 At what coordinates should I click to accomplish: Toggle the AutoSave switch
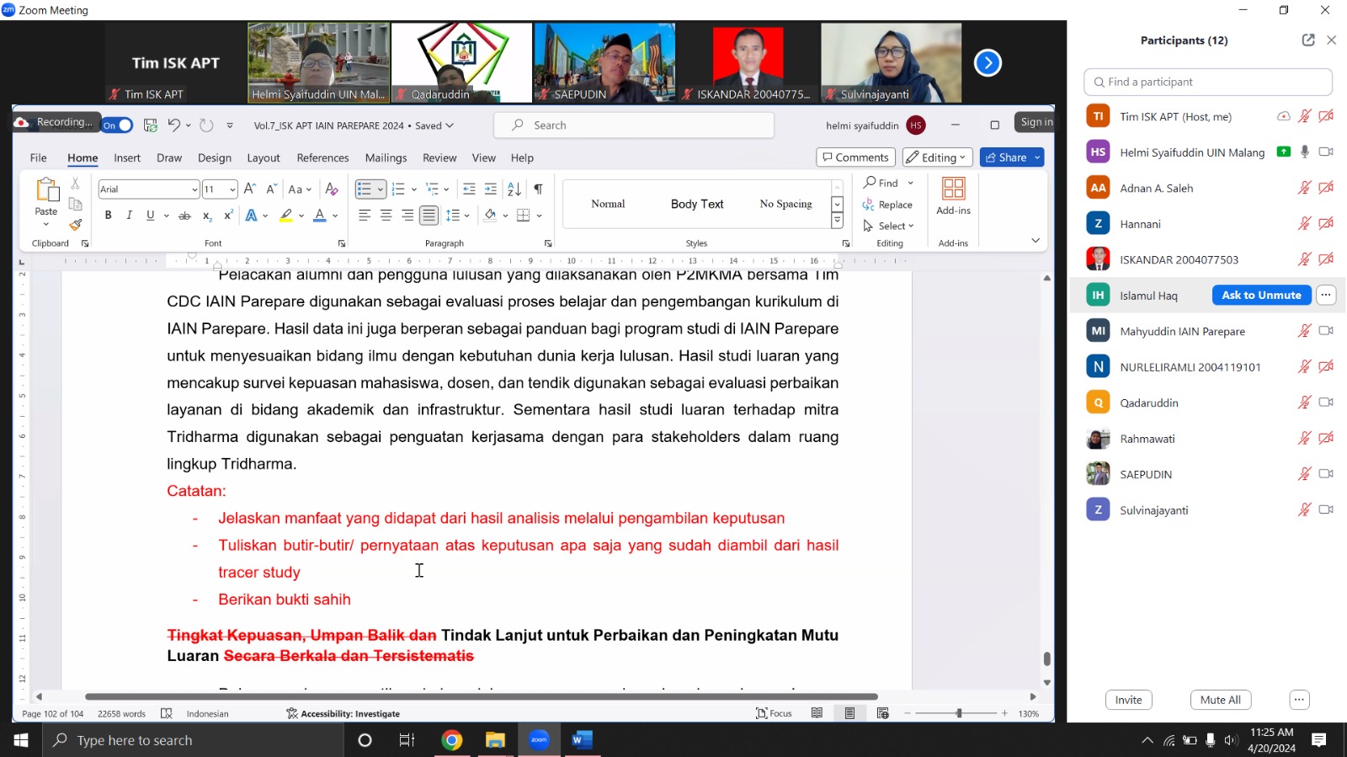118,125
